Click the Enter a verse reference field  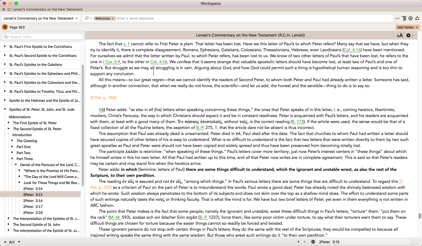254,18
